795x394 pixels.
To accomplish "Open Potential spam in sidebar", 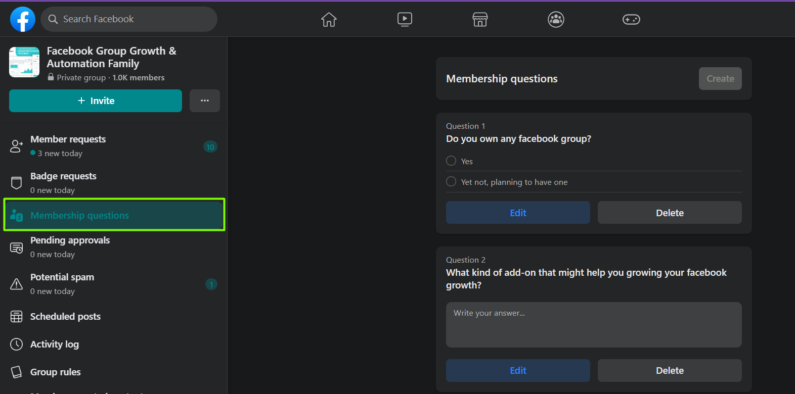I will 114,284.
